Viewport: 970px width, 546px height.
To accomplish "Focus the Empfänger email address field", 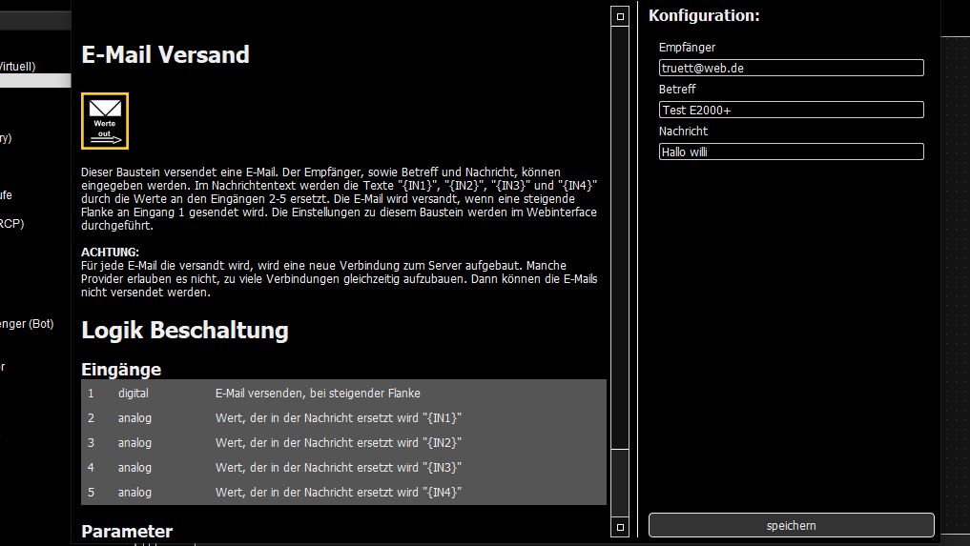I will click(791, 68).
